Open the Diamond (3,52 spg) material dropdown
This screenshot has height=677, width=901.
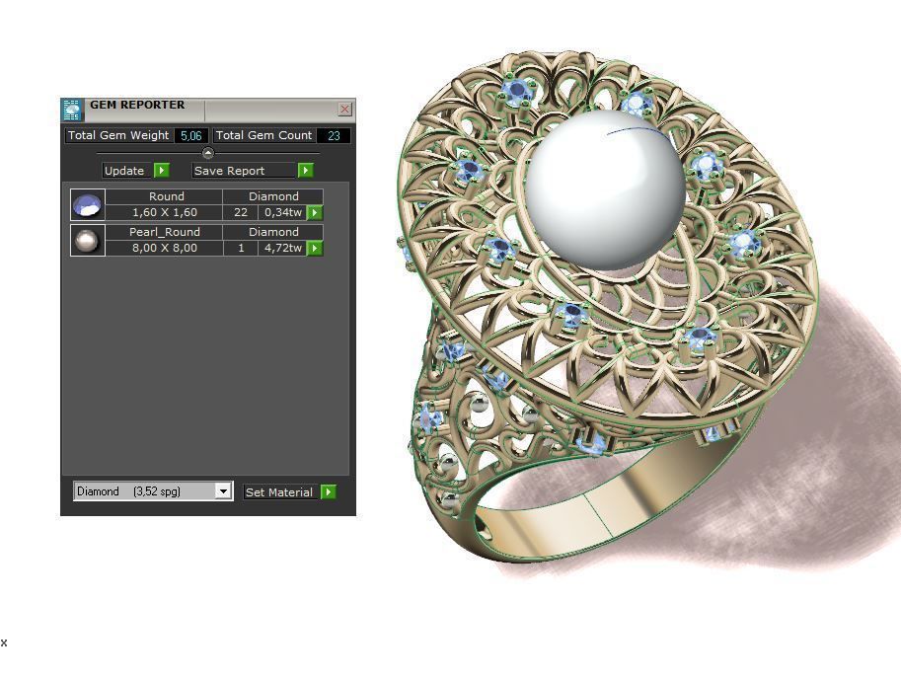pos(224,491)
